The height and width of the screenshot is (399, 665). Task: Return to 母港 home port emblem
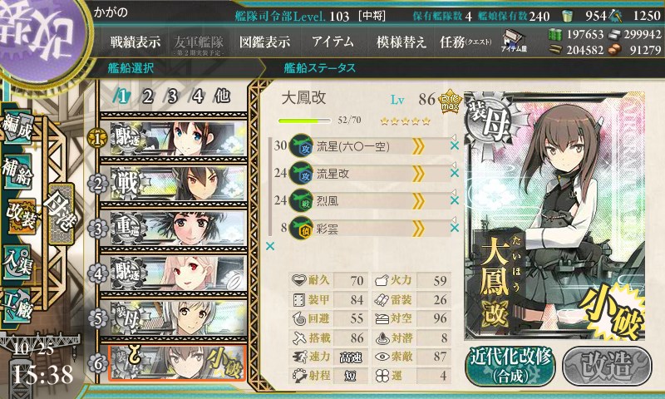click(62, 214)
